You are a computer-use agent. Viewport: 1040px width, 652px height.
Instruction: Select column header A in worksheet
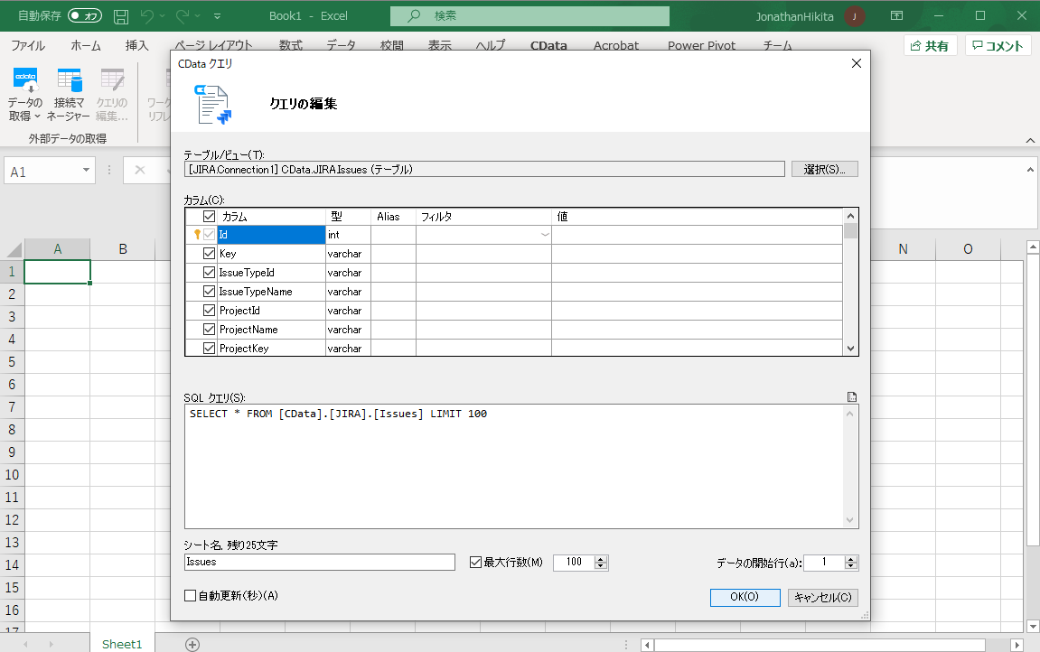coord(58,249)
